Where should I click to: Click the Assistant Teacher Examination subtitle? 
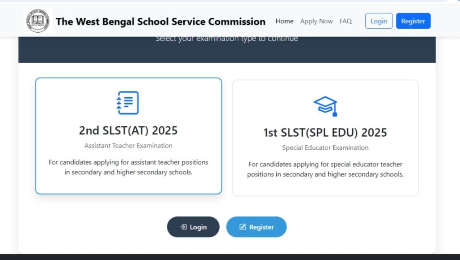(x=128, y=145)
